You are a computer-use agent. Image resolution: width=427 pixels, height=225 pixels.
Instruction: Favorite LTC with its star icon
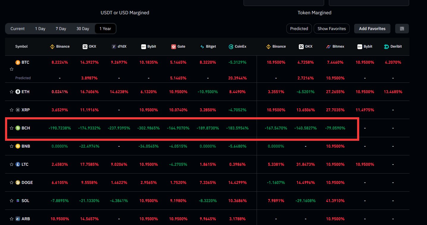click(12, 164)
